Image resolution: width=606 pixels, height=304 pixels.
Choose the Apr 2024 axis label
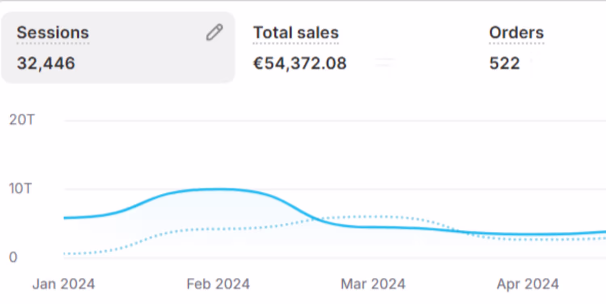click(x=528, y=284)
